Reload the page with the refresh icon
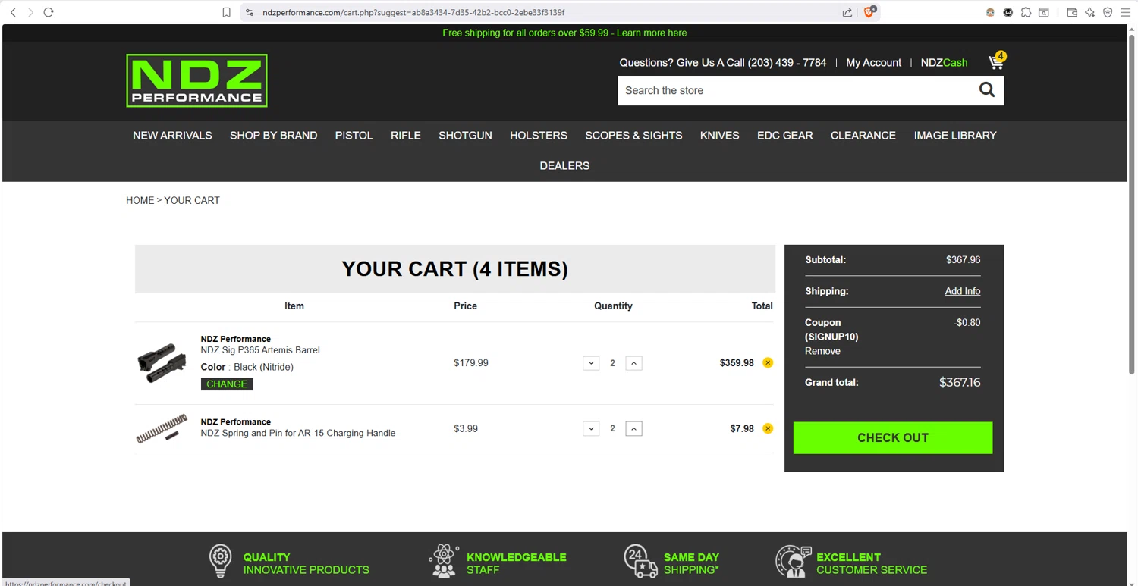 (x=49, y=12)
